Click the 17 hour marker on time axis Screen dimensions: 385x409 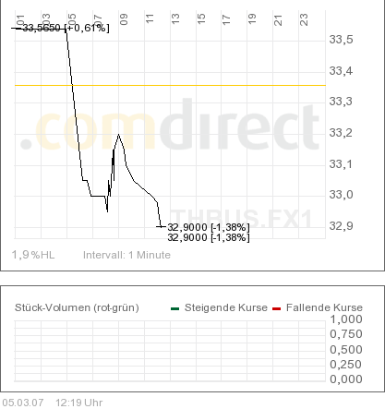click(x=226, y=19)
